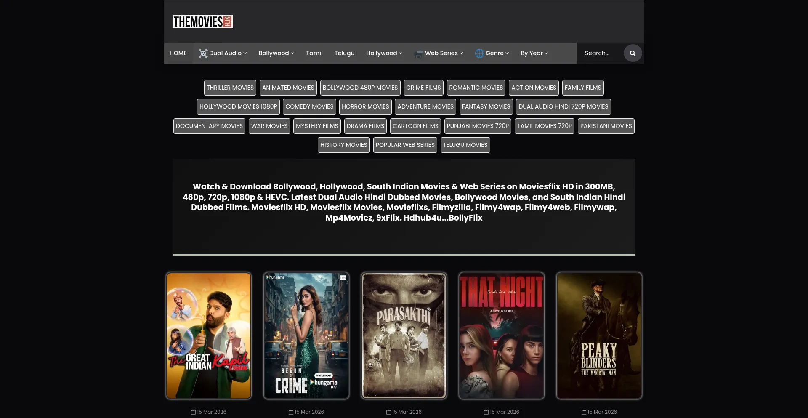Open DUAL AUDIO HINDI 720P MOVIES category
Screen dimensions: 808x418
[563, 107]
